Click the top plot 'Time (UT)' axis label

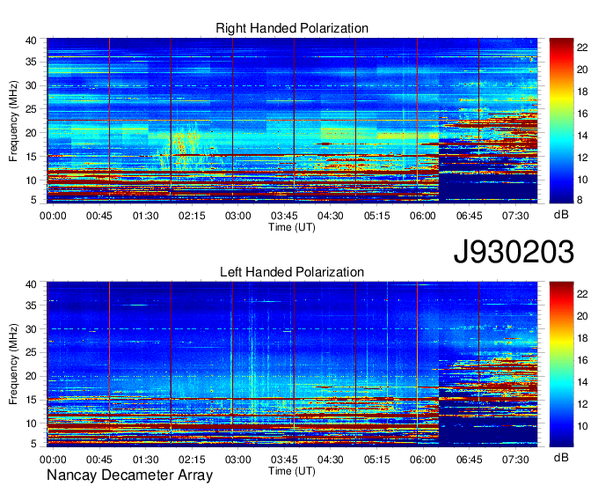point(292,227)
